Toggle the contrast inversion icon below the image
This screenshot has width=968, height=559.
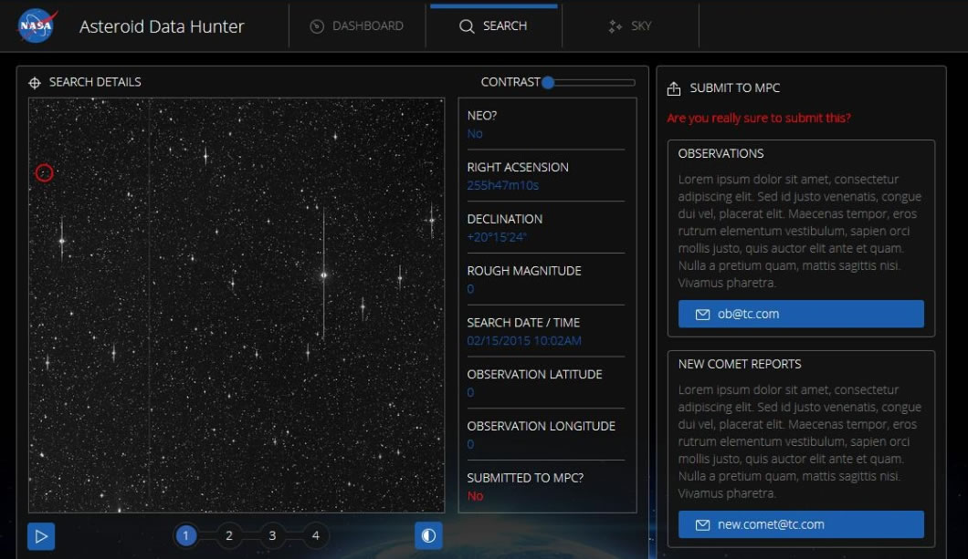click(x=428, y=535)
